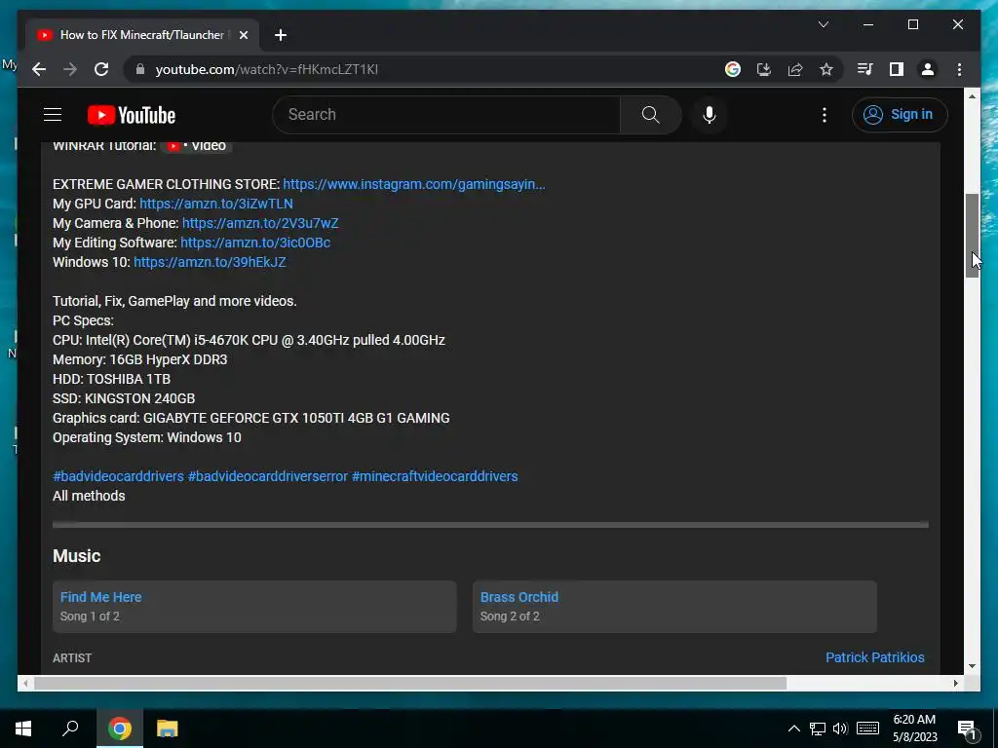The image size is (998, 748).
Task: Open the volume tray icon
Action: (840, 729)
